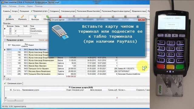This screenshot has width=194, height=109.
Task: Click the red X delete icon in toolbar
Action: pyautogui.click(x=60, y=17)
